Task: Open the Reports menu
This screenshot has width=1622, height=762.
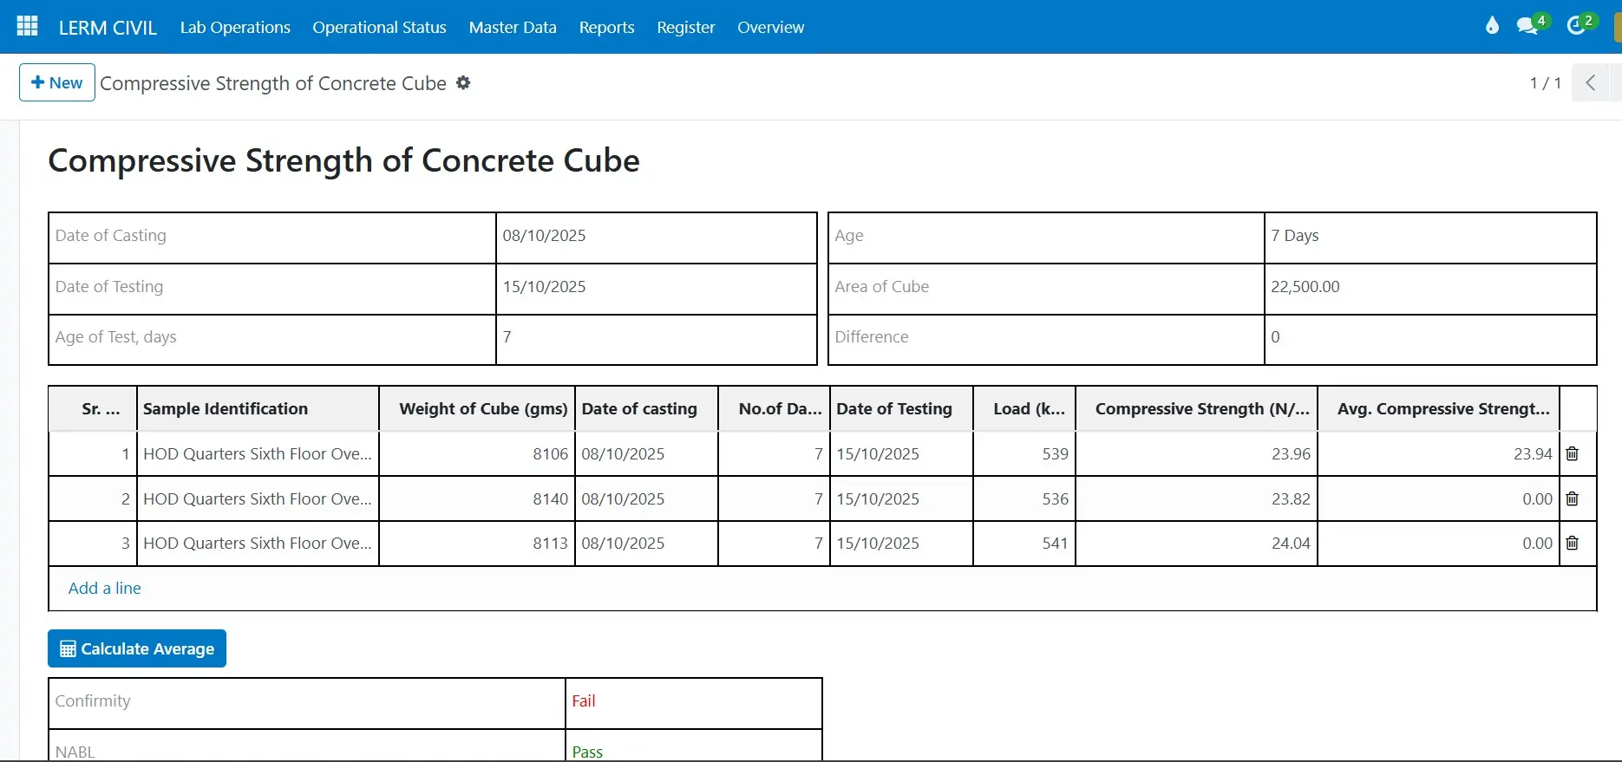Action: coord(606,27)
